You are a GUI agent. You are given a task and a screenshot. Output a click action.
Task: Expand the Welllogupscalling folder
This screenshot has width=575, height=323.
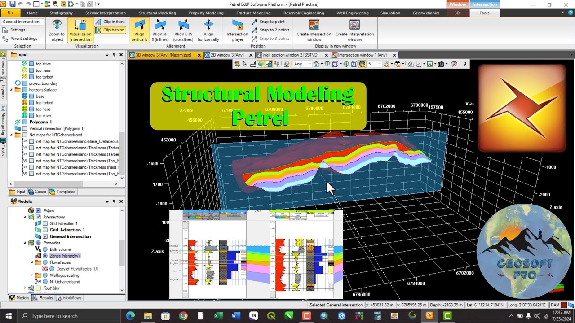(x=32, y=275)
